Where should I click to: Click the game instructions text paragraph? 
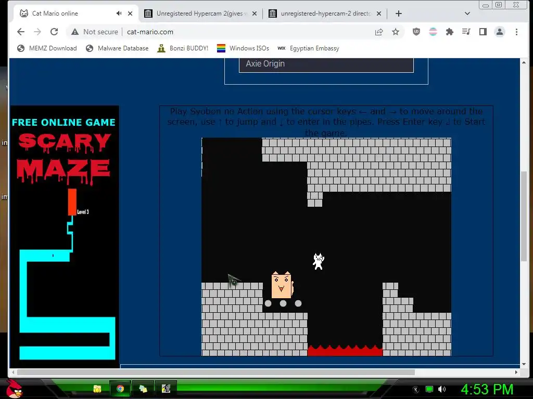[326, 122]
